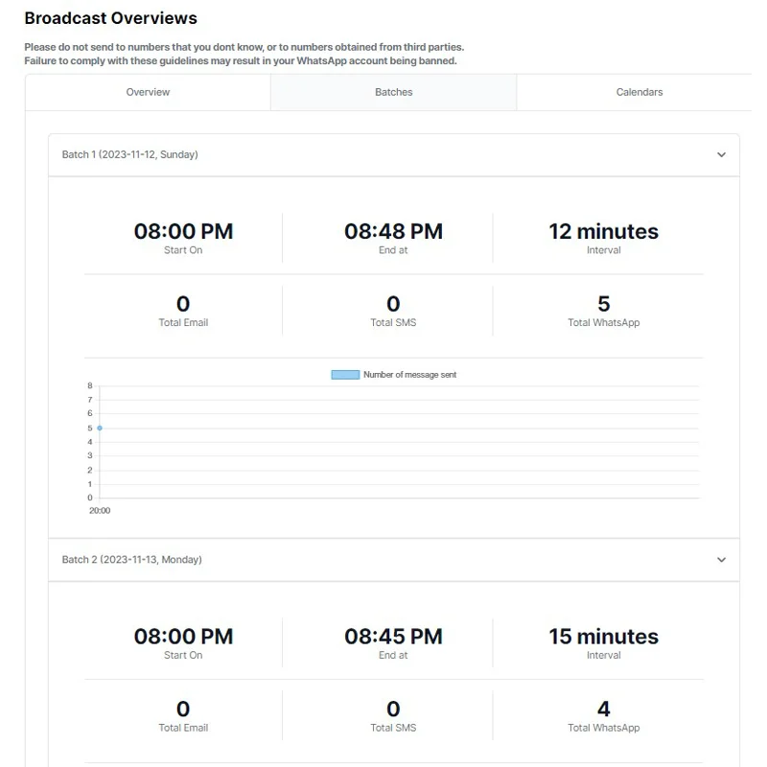Viewport: 767px width, 767px height.
Task: Click the Batch 2 end time 08:45 PM
Action: (393, 637)
